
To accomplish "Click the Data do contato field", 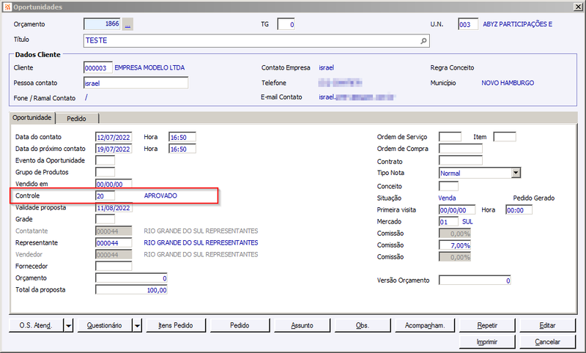I will (x=114, y=137).
